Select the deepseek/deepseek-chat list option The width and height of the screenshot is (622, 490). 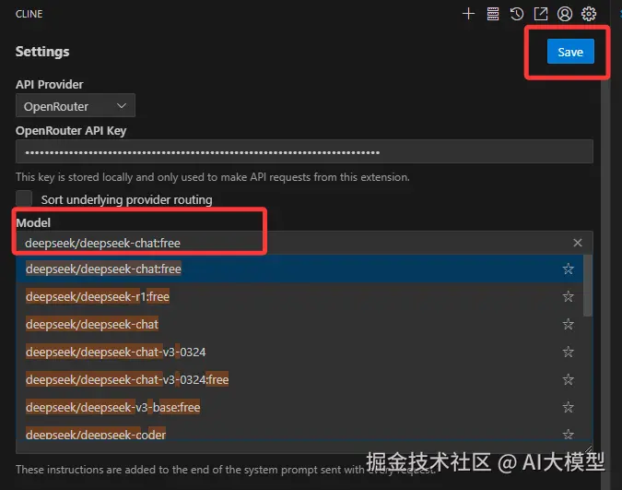[x=299, y=324]
